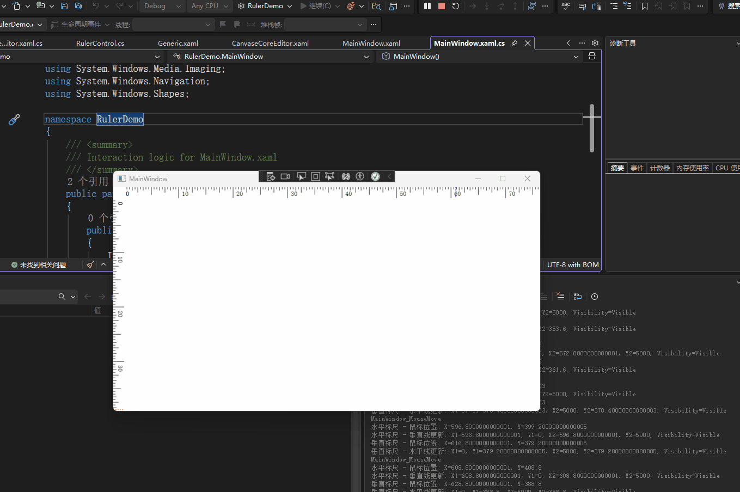Screen dimensions: 740x492
Task: Toggle display layout adorners in debug toolbar
Action: point(315,176)
